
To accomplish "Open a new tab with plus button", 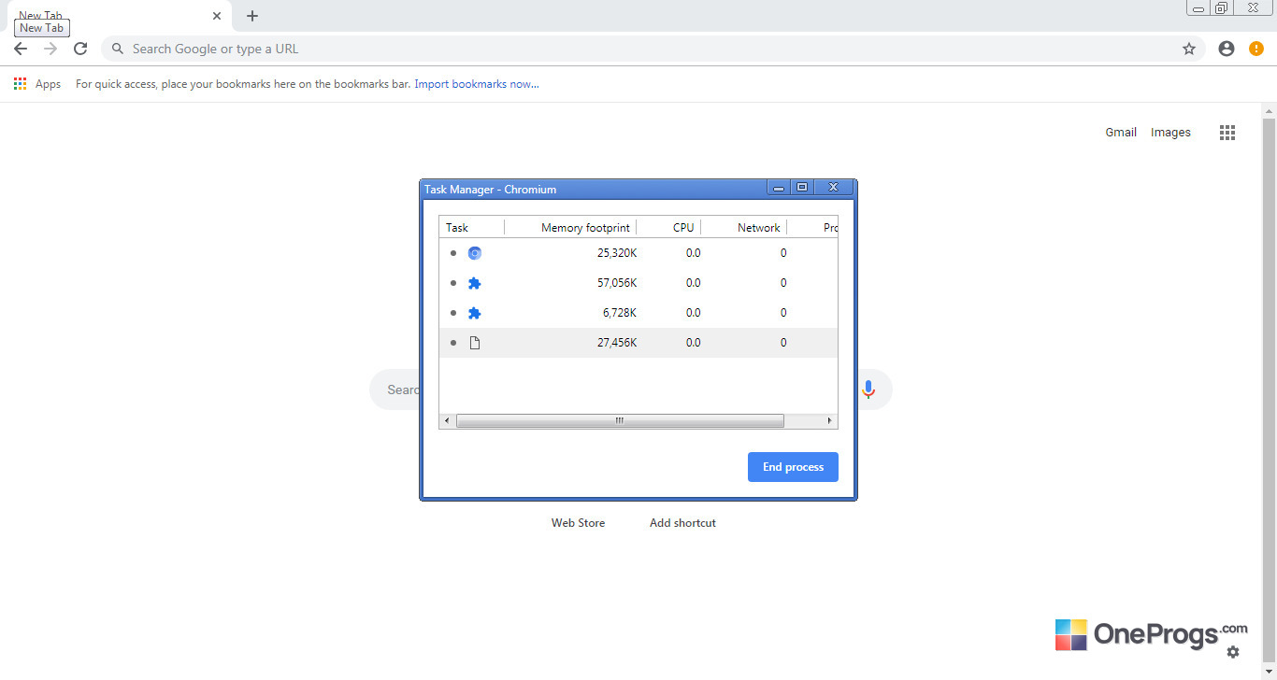I will (x=252, y=16).
